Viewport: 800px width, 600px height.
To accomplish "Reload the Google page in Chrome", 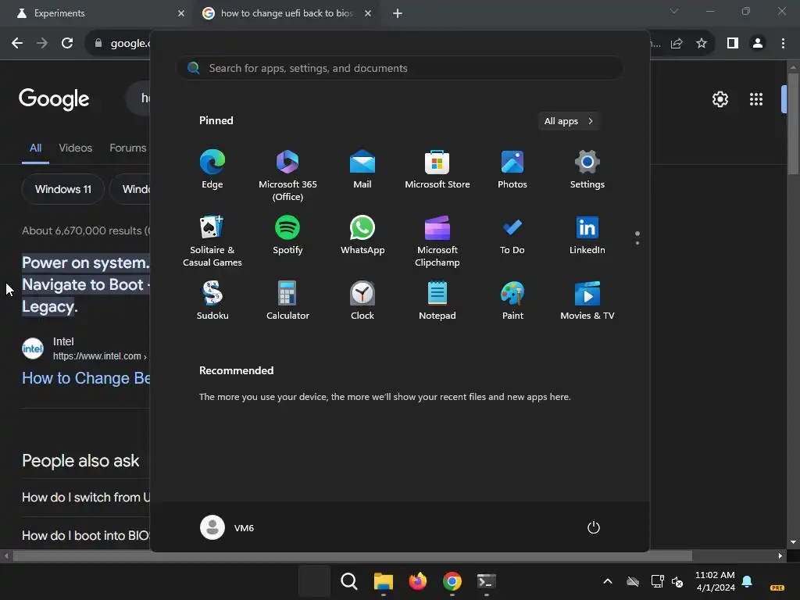I will click(67, 44).
